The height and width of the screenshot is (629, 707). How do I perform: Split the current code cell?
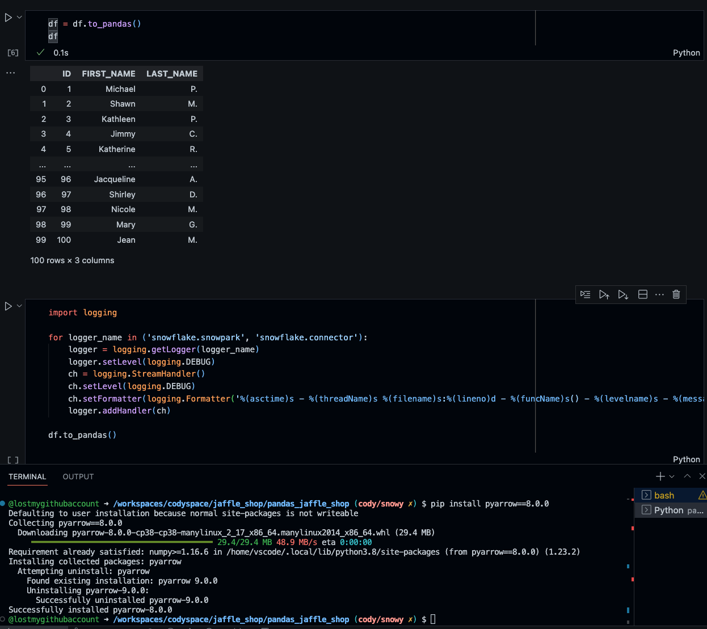(x=643, y=294)
